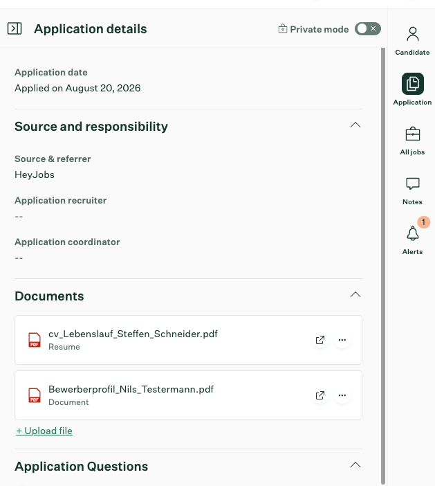The image size is (435, 486).
Task: Click the PDF icon of the Resume document
Action: [x=35, y=340]
